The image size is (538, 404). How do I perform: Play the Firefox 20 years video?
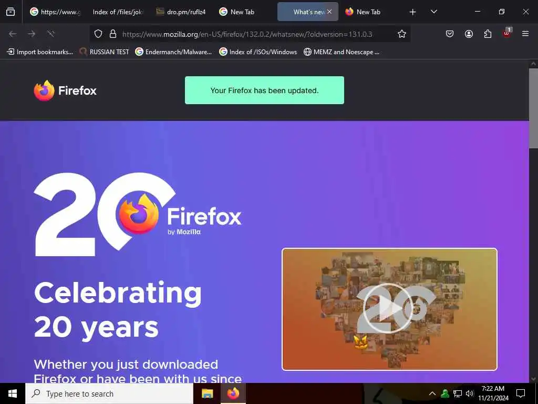(x=388, y=308)
